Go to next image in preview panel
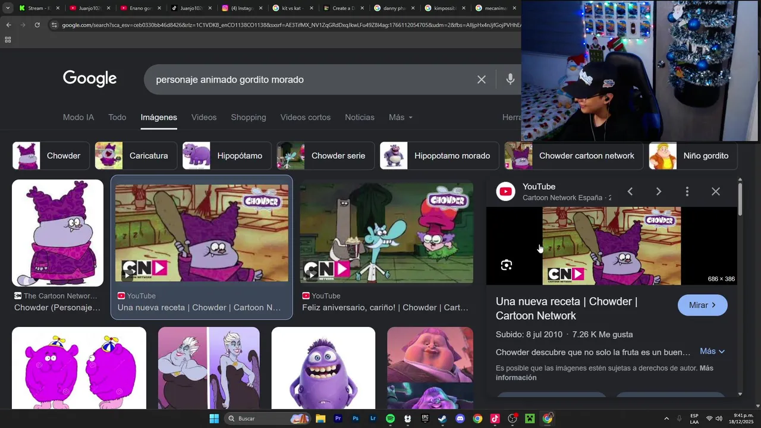The width and height of the screenshot is (761, 428). pyautogui.click(x=659, y=191)
